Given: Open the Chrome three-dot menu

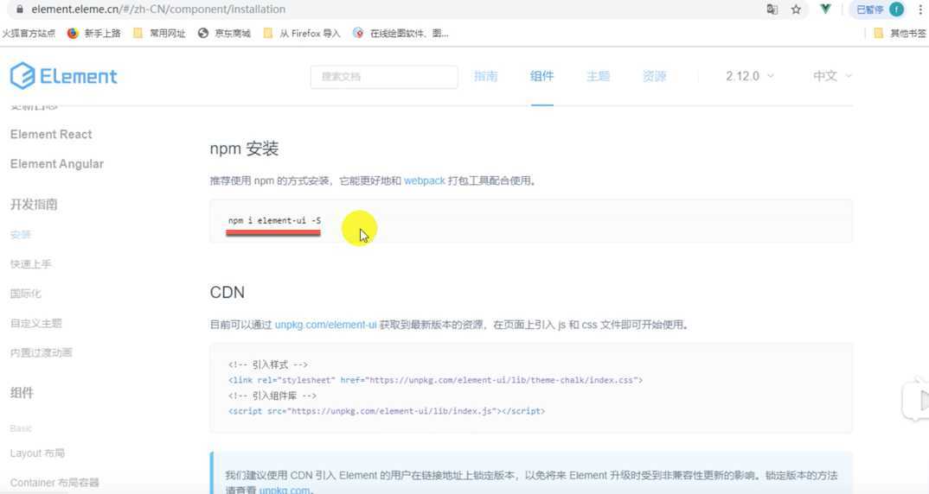Looking at the screenshot, I should 920,9.
